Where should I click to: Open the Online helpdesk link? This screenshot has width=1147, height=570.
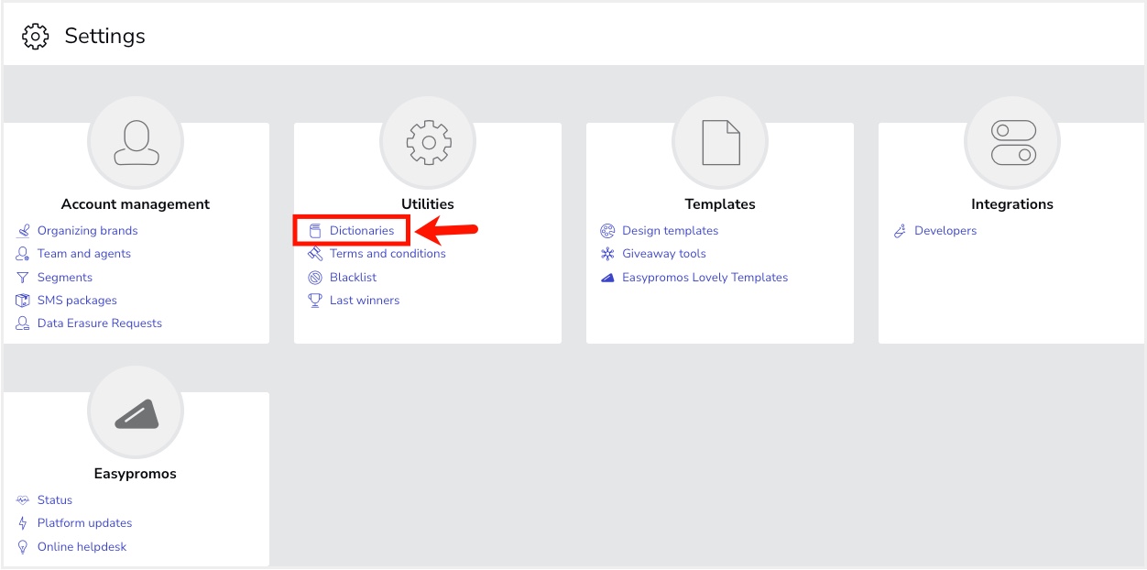click(82, 547)
